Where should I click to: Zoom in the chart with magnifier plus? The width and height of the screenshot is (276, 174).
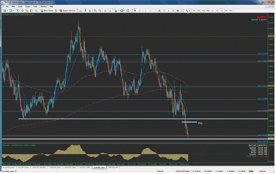coord(95,11)
